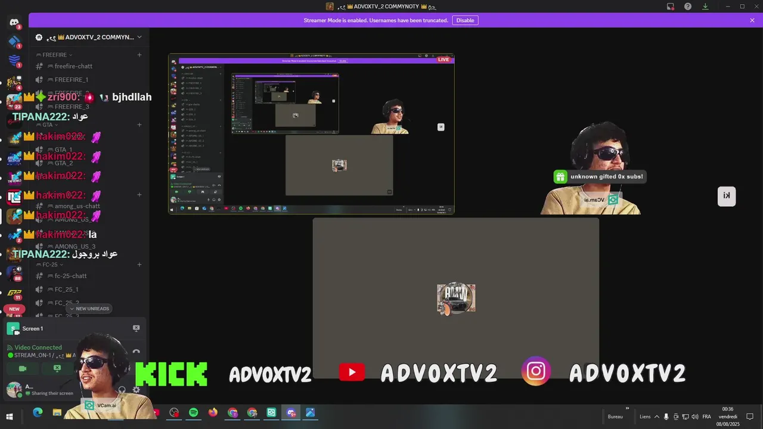
Task: Open the Discord inbox icon in title bar
Action: click(670, 7)
